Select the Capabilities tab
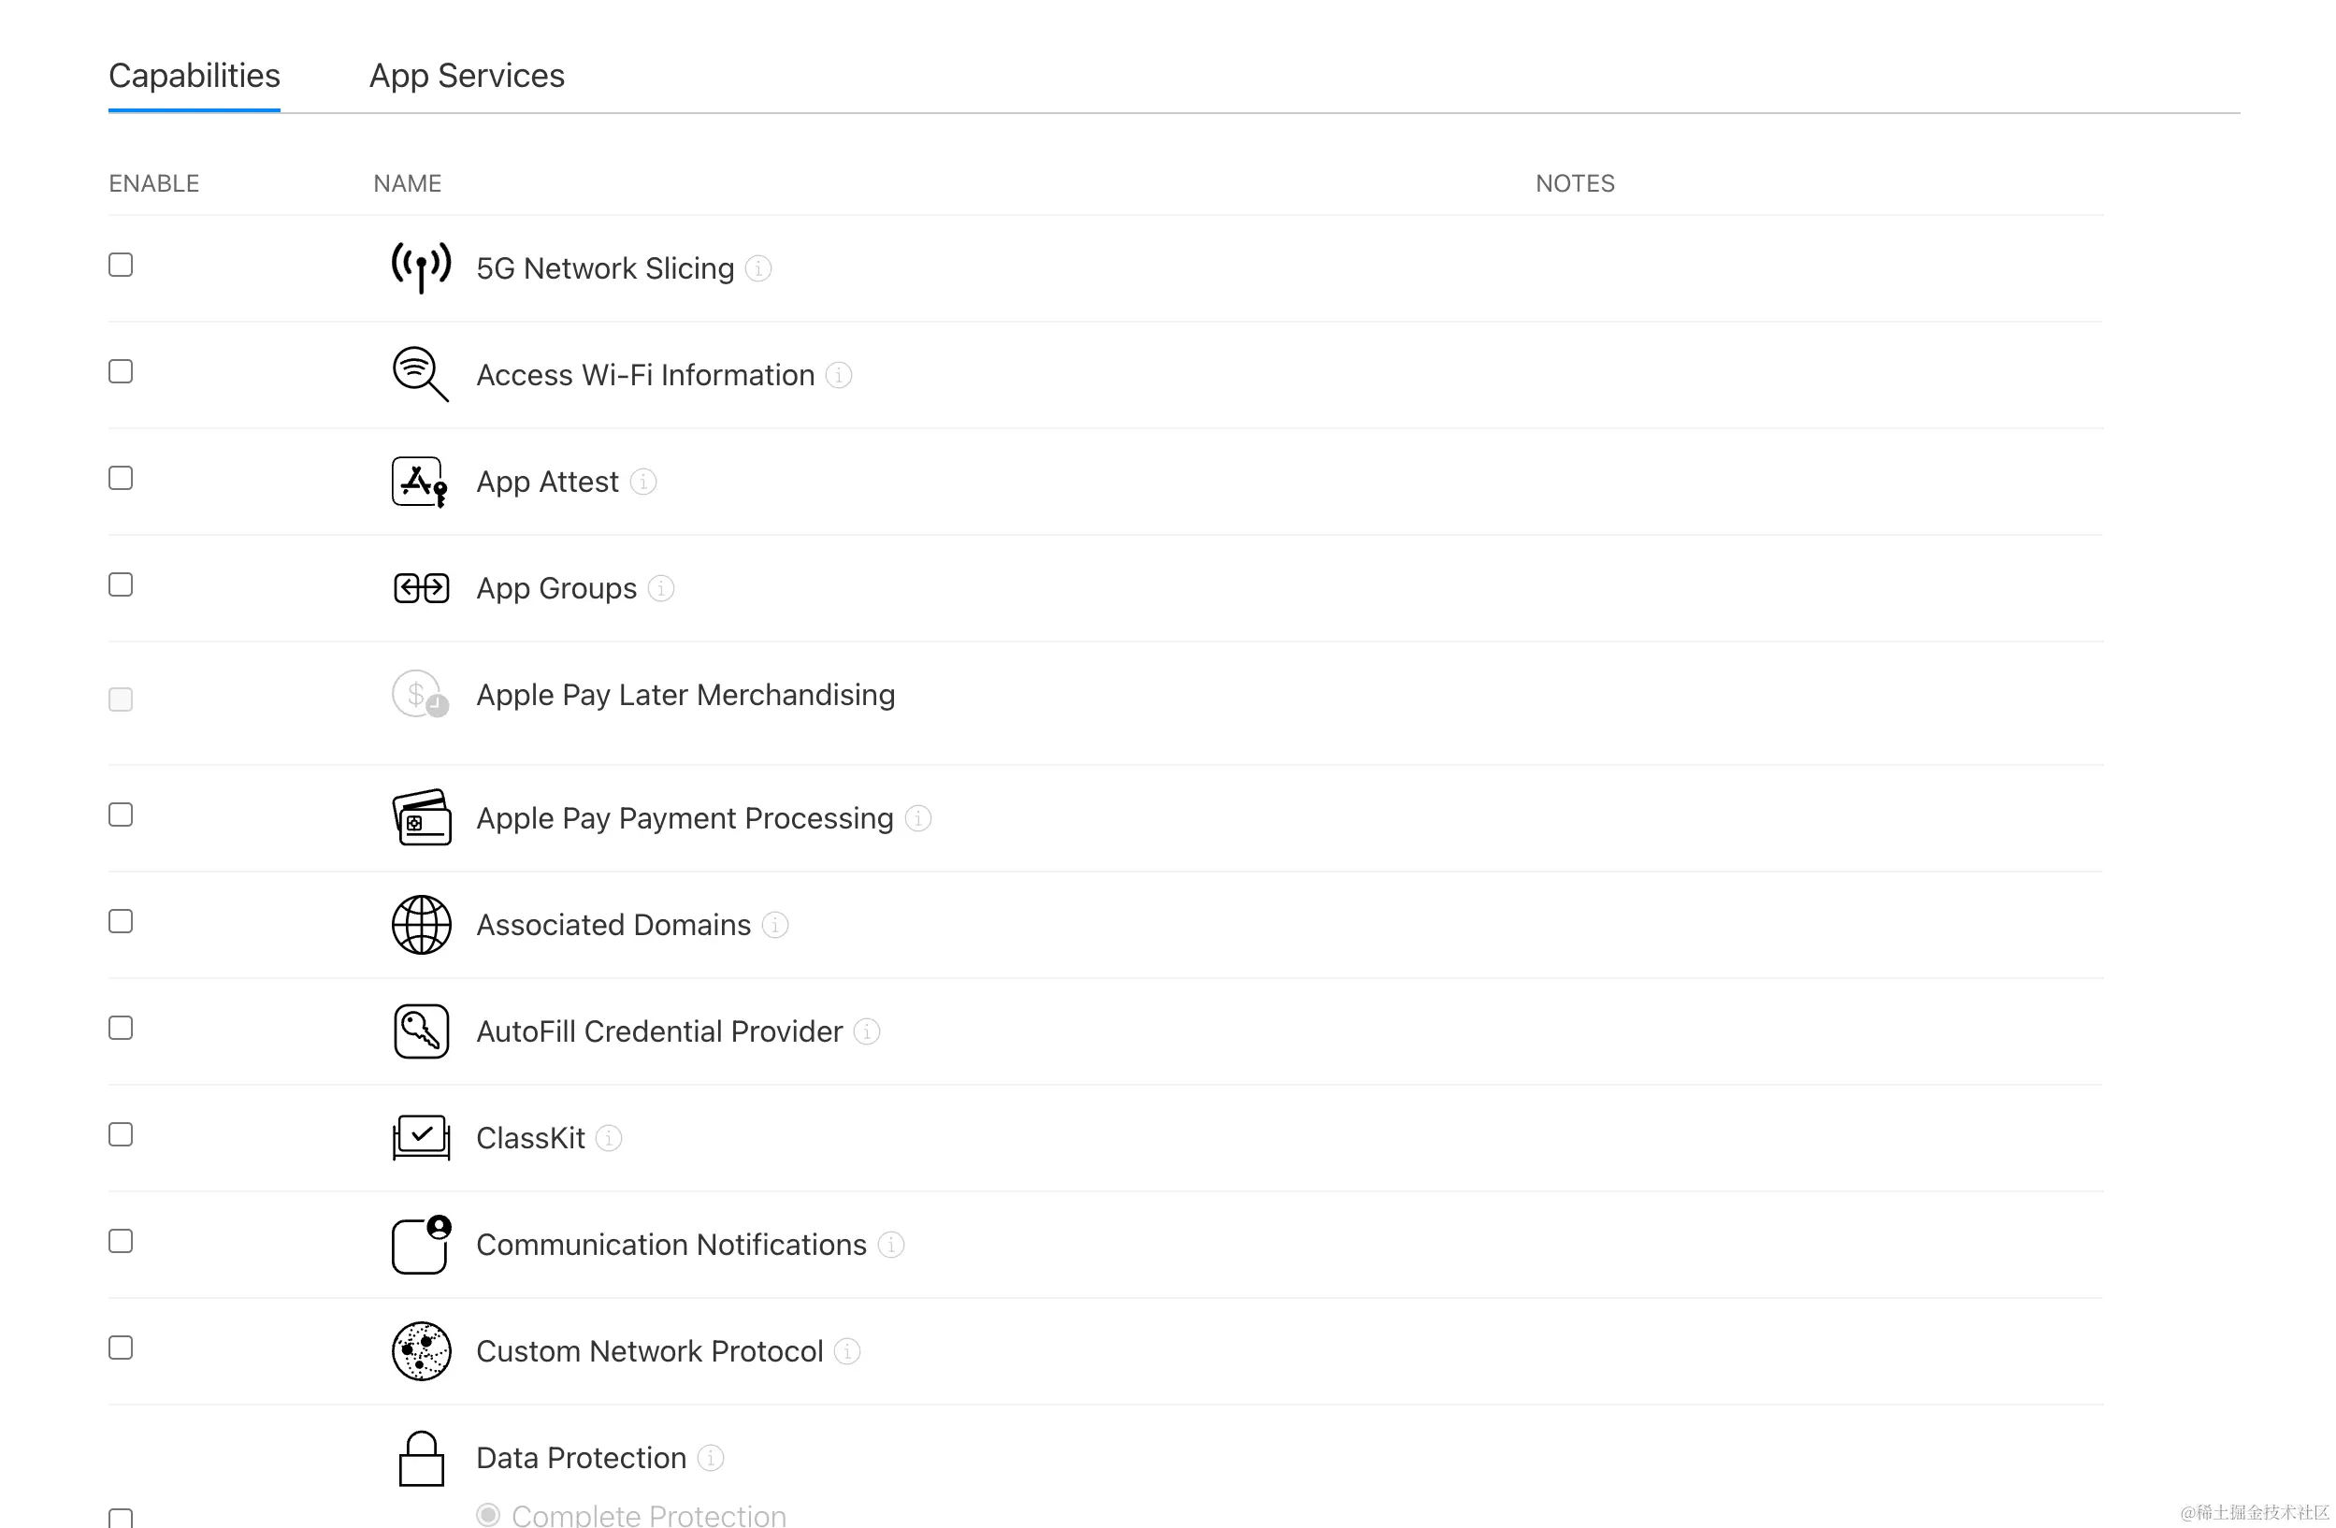This screenshot has height=1528, width=2336. 194,75
